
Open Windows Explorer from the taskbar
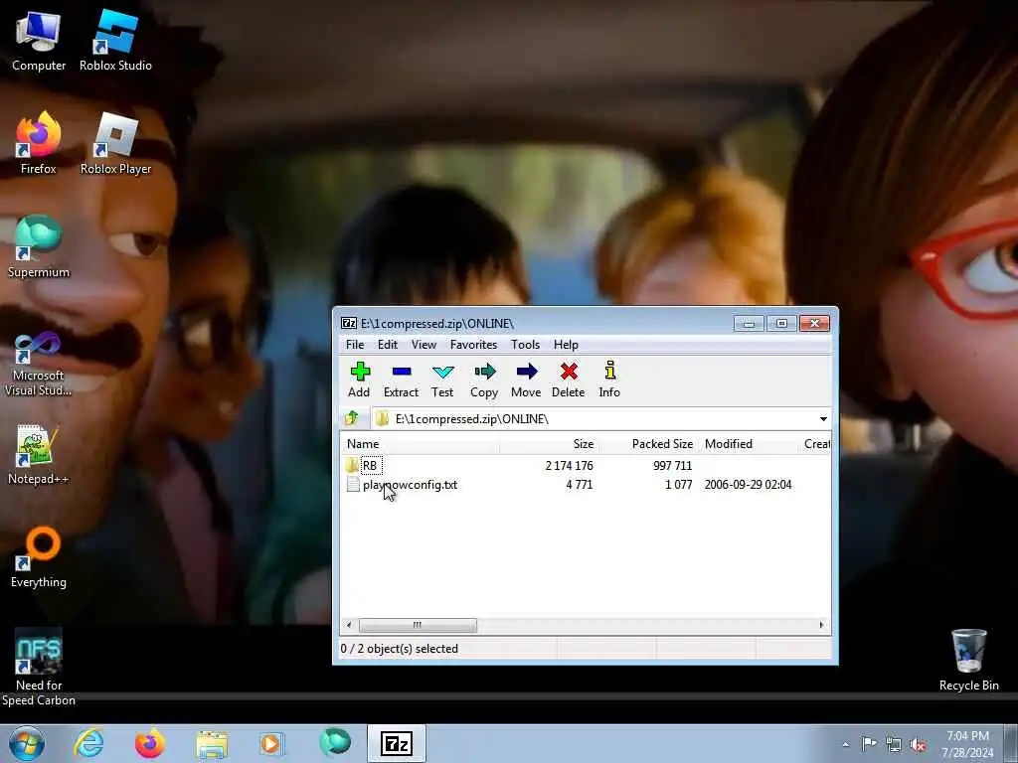[212, 743]
